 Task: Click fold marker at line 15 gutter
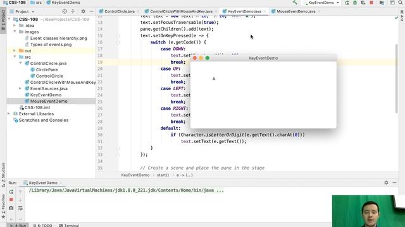118,36
